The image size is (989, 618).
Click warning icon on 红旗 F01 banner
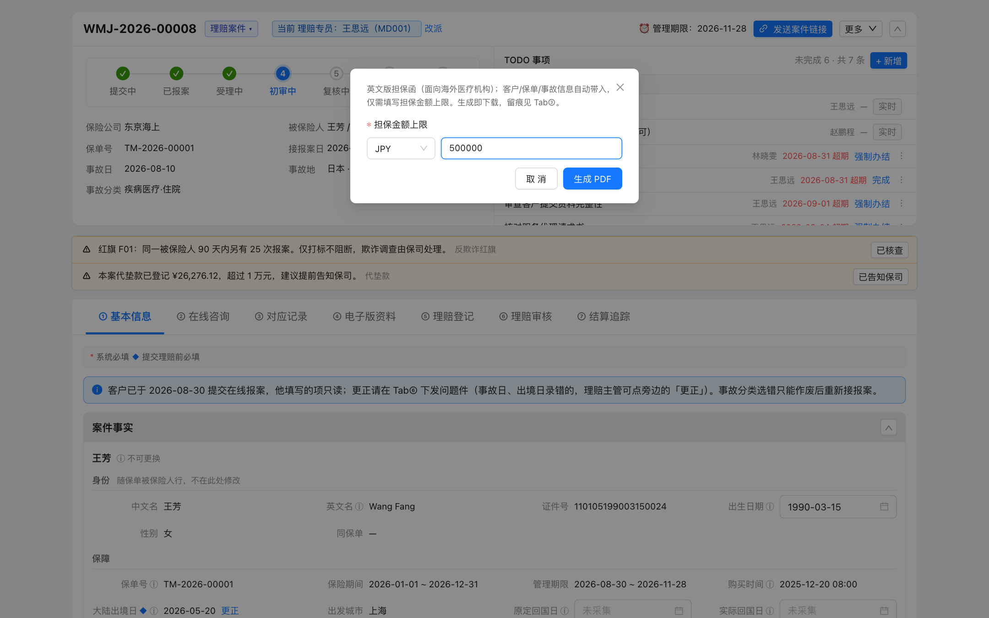87,249
